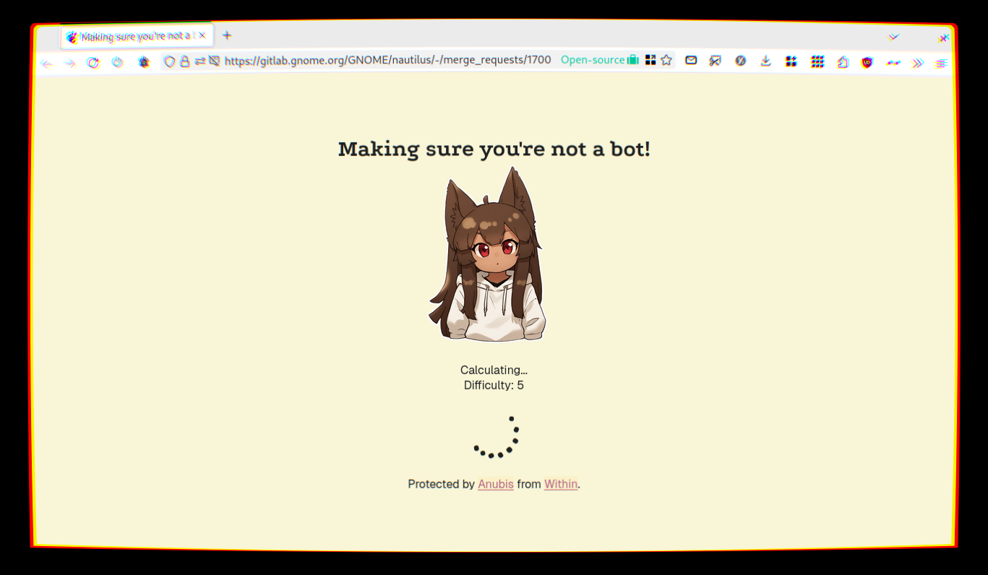
Task: Click the site permissions icon in address bar
Action: (x=200, y=61)
